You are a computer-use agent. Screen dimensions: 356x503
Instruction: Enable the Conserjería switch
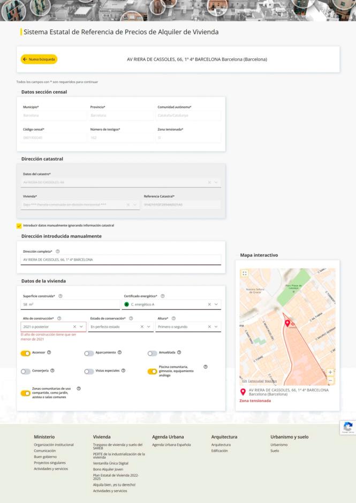tap(25, 371)
